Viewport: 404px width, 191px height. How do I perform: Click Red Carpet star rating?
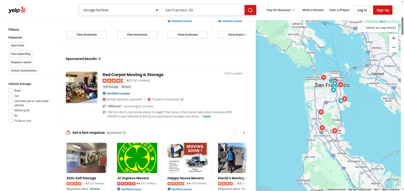pyautogui.click(x=114, y=81)
